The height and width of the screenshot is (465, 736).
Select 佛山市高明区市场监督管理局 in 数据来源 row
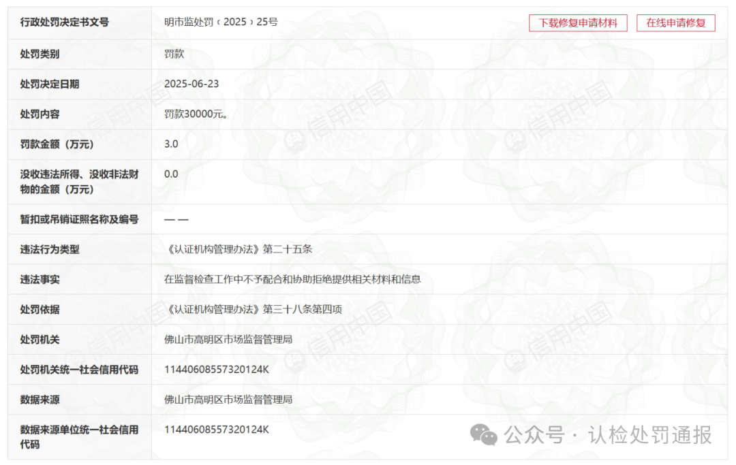228,400
